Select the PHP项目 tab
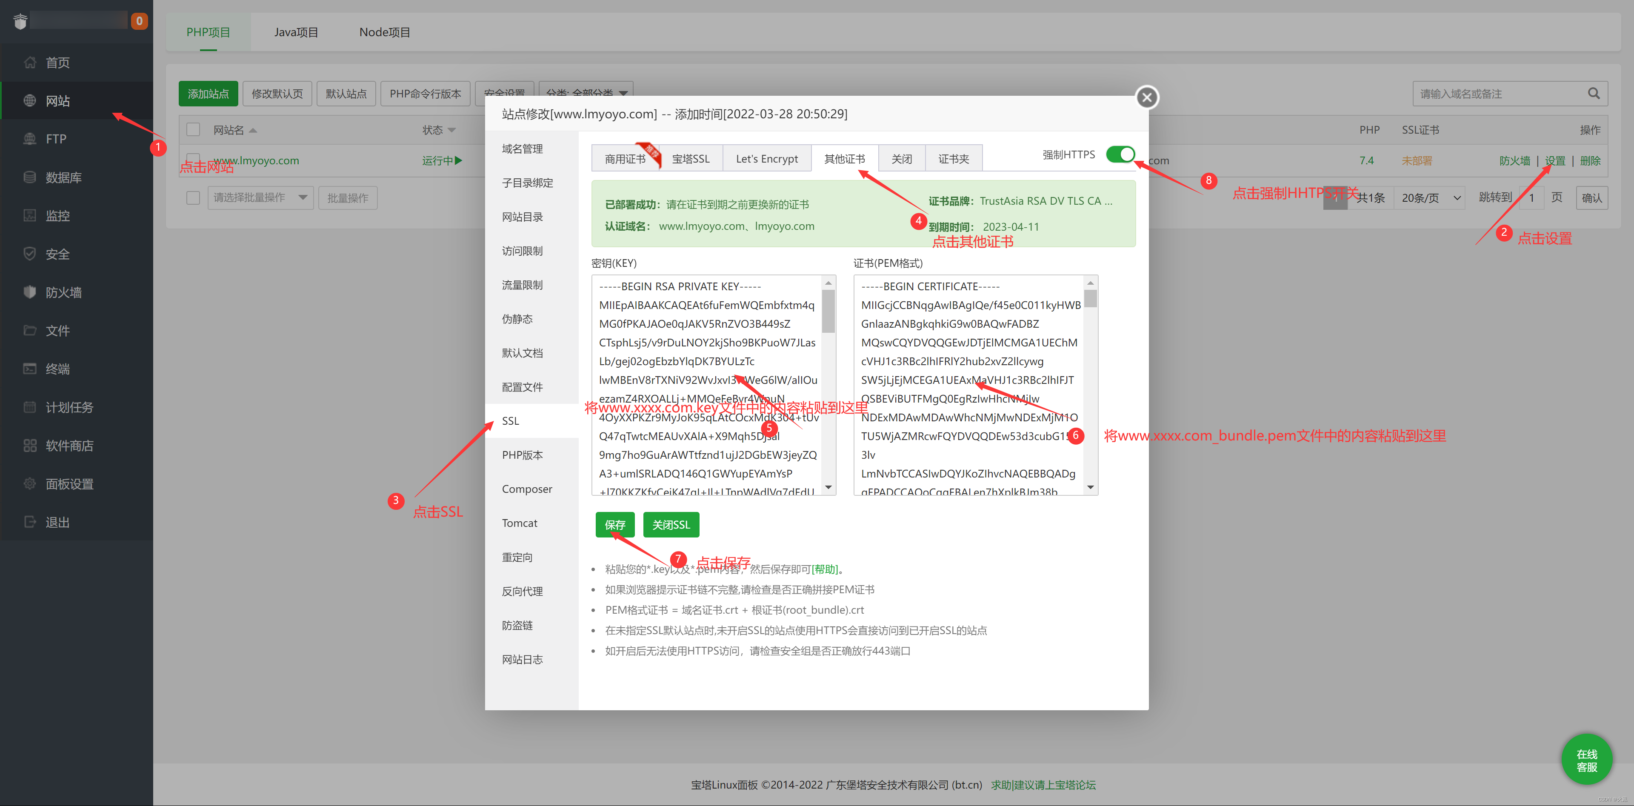Screen dimensions: 1634x806 click(x=208, y=32)
